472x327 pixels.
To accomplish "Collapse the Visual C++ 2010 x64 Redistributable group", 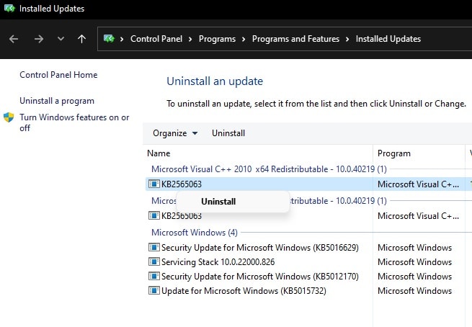I will (x=269, y=169).
